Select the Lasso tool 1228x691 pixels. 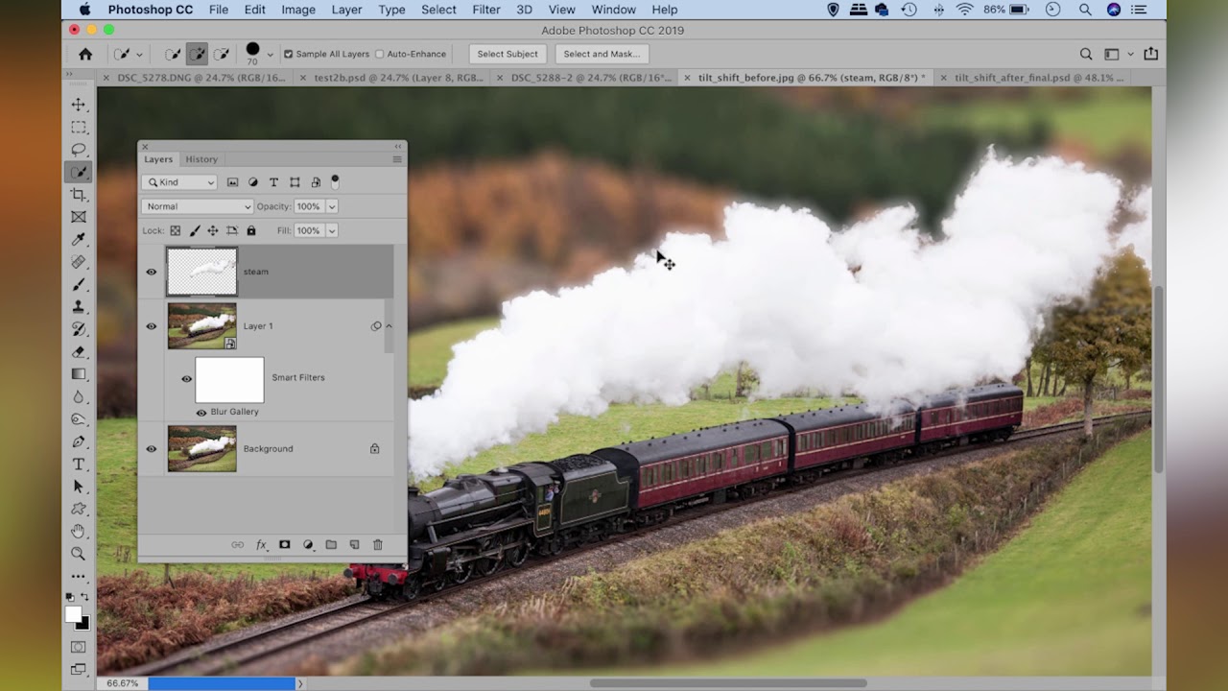[x=79, y=150]
